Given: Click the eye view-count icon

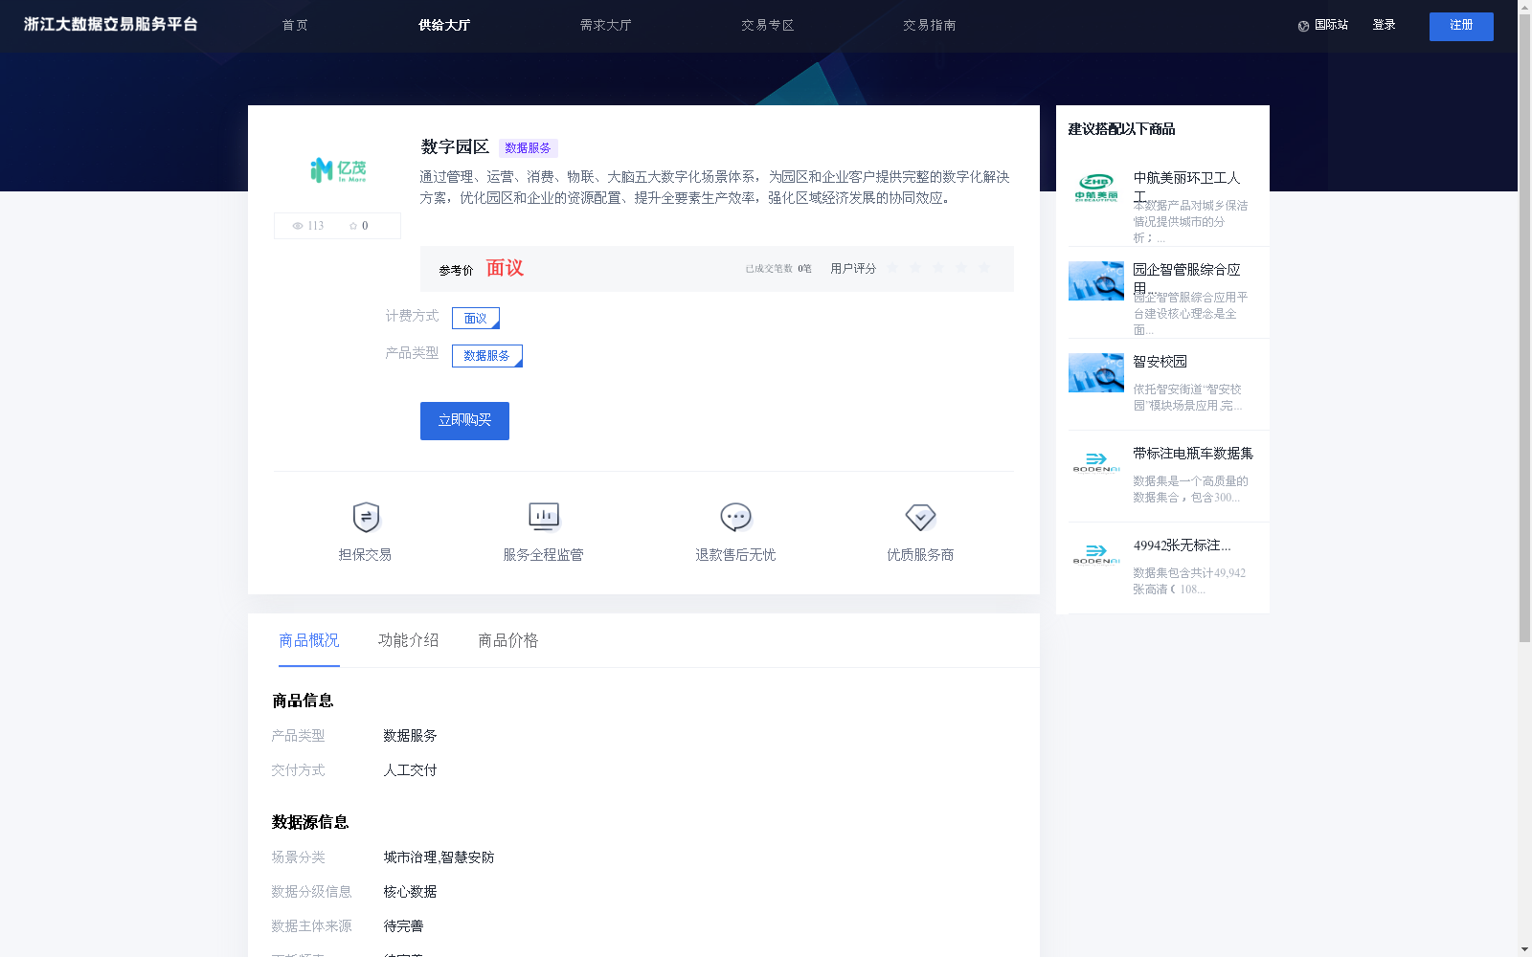Looking at the screenshot, I should pyautogui.click(x=298, y=226).
